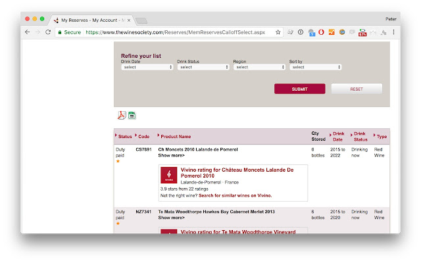
Task: Click the orange star under NZ7341 status
Action: (x=118, y=224)
